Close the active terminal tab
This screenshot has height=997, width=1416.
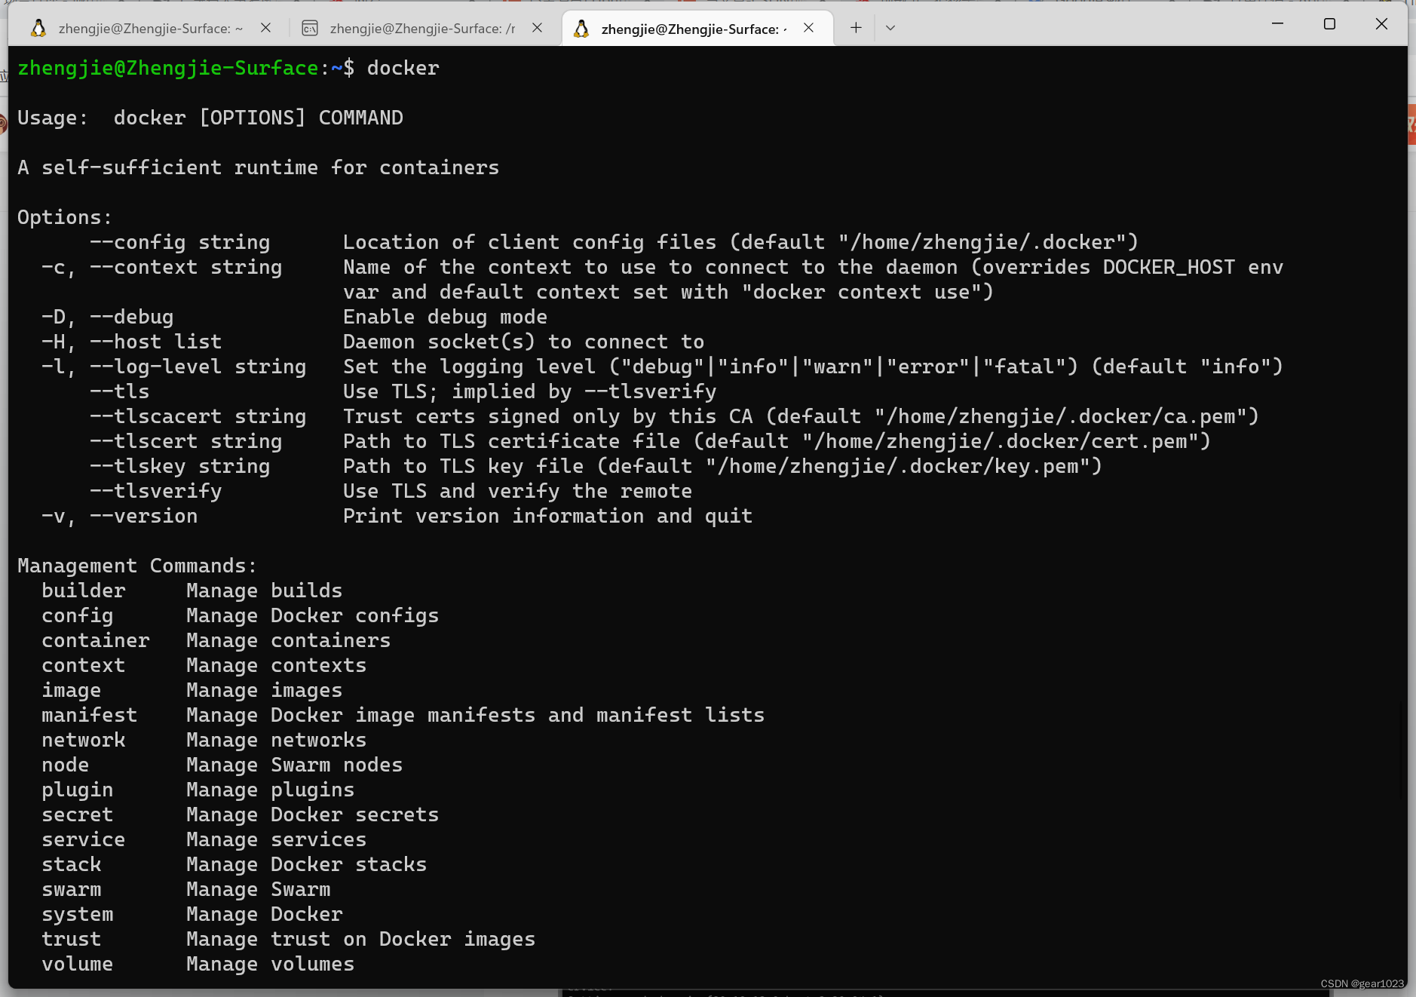click(x=808, y=28)
